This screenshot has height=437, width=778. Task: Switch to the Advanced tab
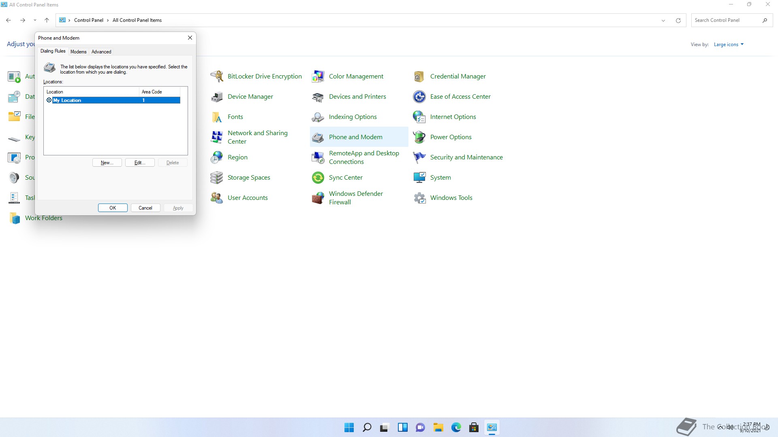click(x=101, y=52)
